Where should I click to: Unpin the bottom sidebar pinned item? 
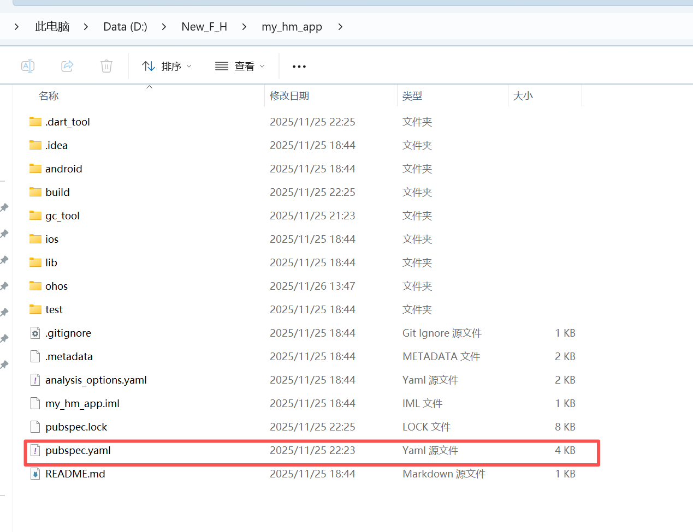[4, 364]
